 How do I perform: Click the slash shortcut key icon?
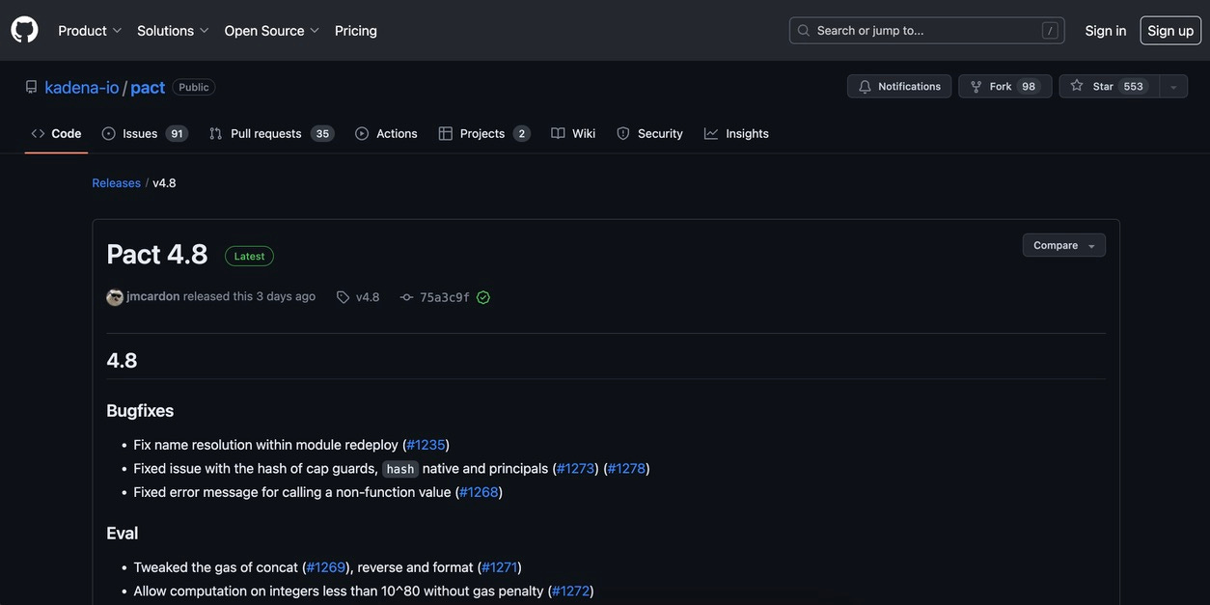pyautogui.click(x=1050, y=31)
